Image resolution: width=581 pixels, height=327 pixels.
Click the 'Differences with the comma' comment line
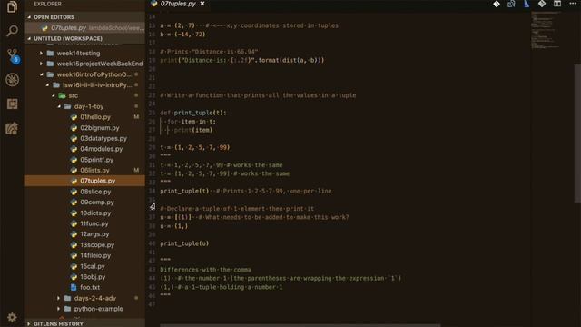click(x=206, y=270)
